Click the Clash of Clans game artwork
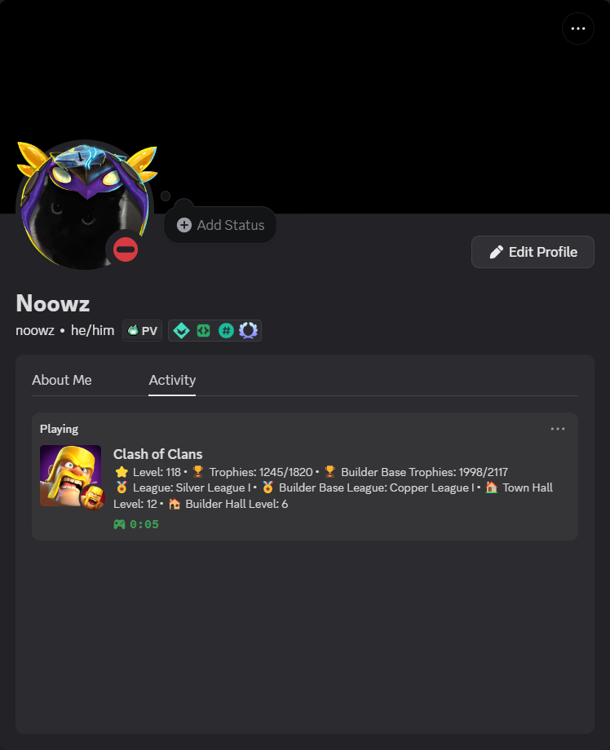 click(70, 475)
